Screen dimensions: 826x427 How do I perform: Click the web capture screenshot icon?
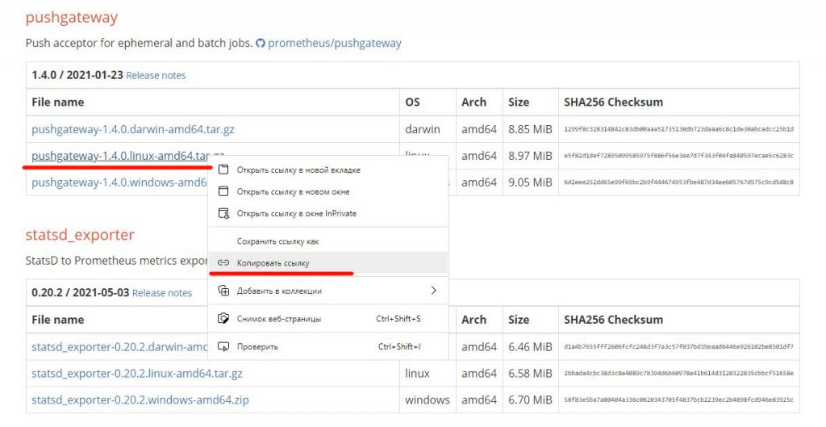[223, 319]
